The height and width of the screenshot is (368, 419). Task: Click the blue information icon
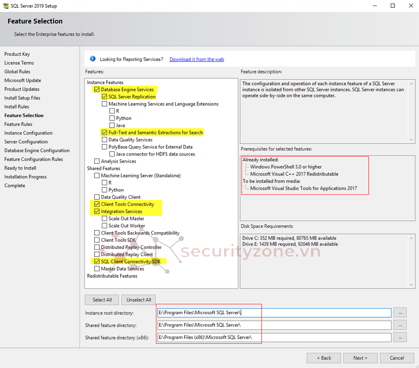tap(92, 59)
